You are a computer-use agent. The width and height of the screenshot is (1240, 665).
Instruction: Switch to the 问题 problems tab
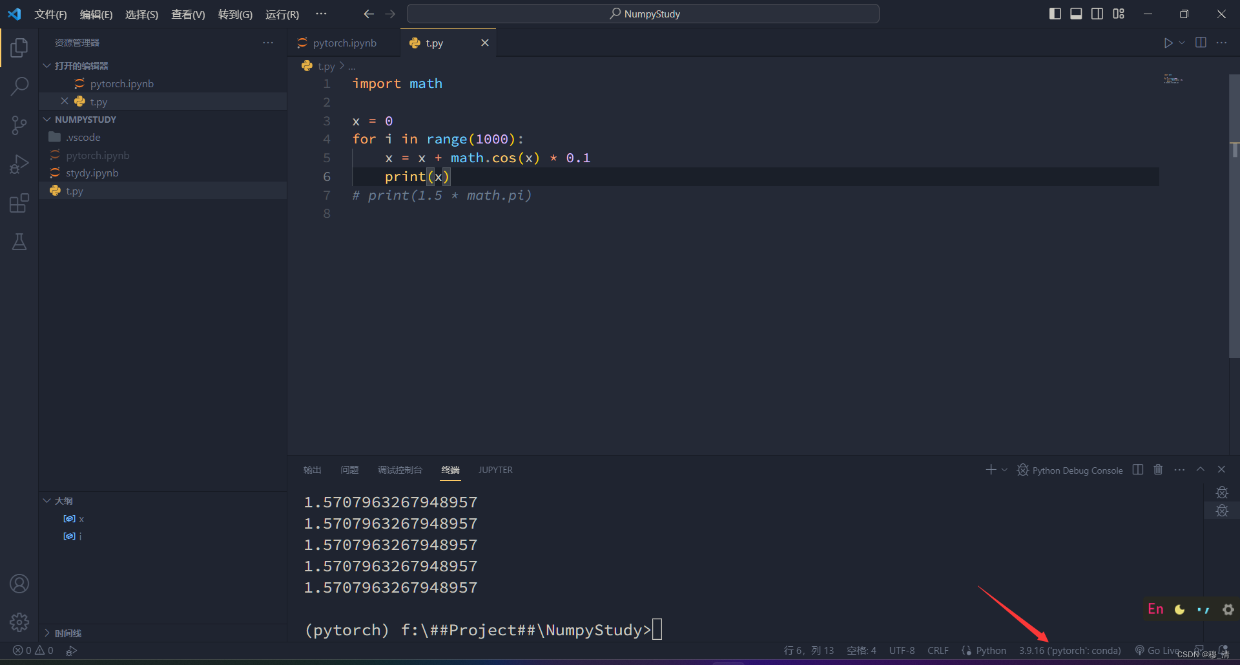[x=349, y=470]
